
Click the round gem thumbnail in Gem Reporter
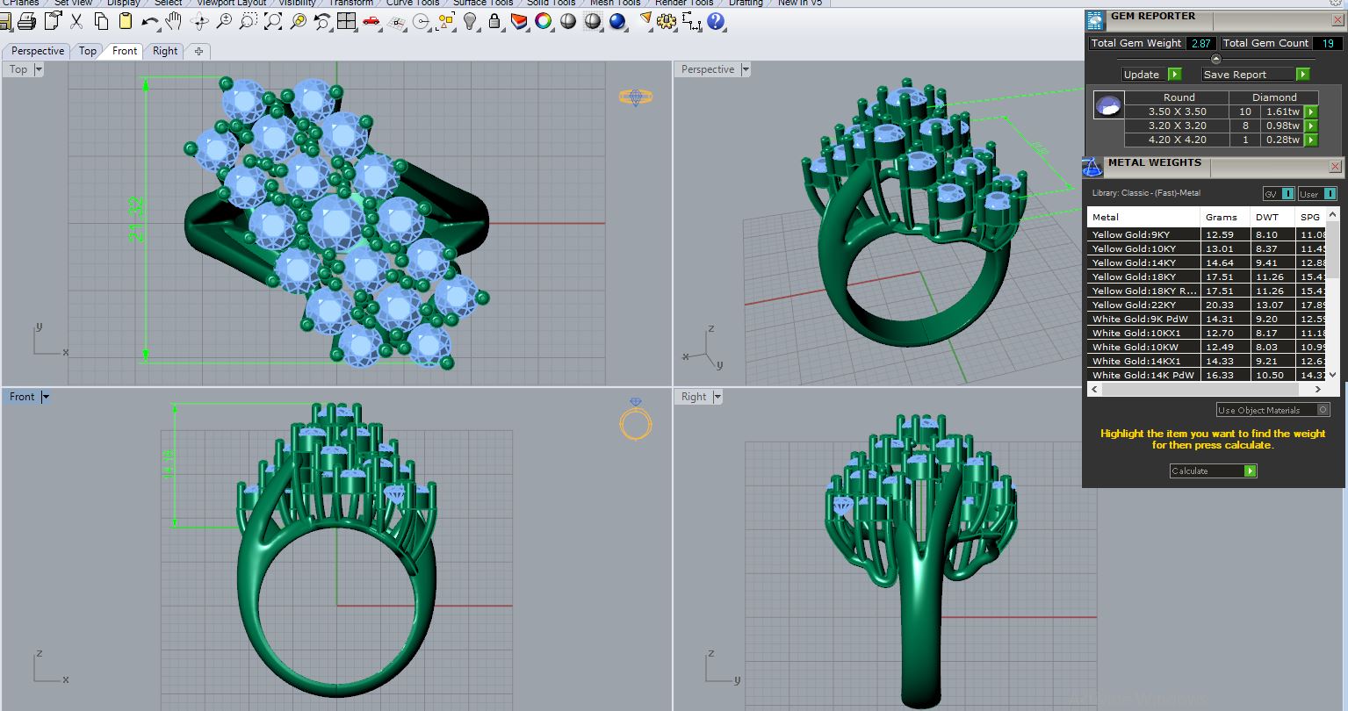(1107, 105)
